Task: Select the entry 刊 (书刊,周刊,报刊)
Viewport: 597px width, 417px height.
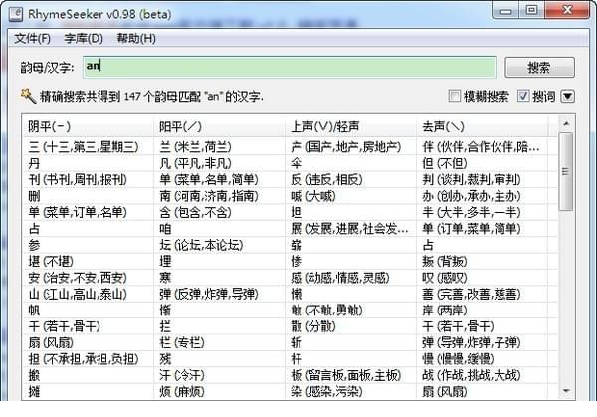Action: point(78,180)
